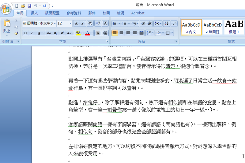Screen dimensions: 245x163
Task: Select the Format Painter brush icon
Action: tap(17, 33)
